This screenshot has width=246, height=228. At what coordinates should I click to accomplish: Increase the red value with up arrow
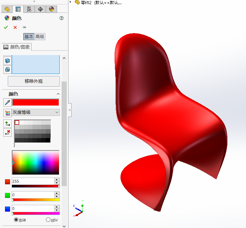(x=57, y=180)
